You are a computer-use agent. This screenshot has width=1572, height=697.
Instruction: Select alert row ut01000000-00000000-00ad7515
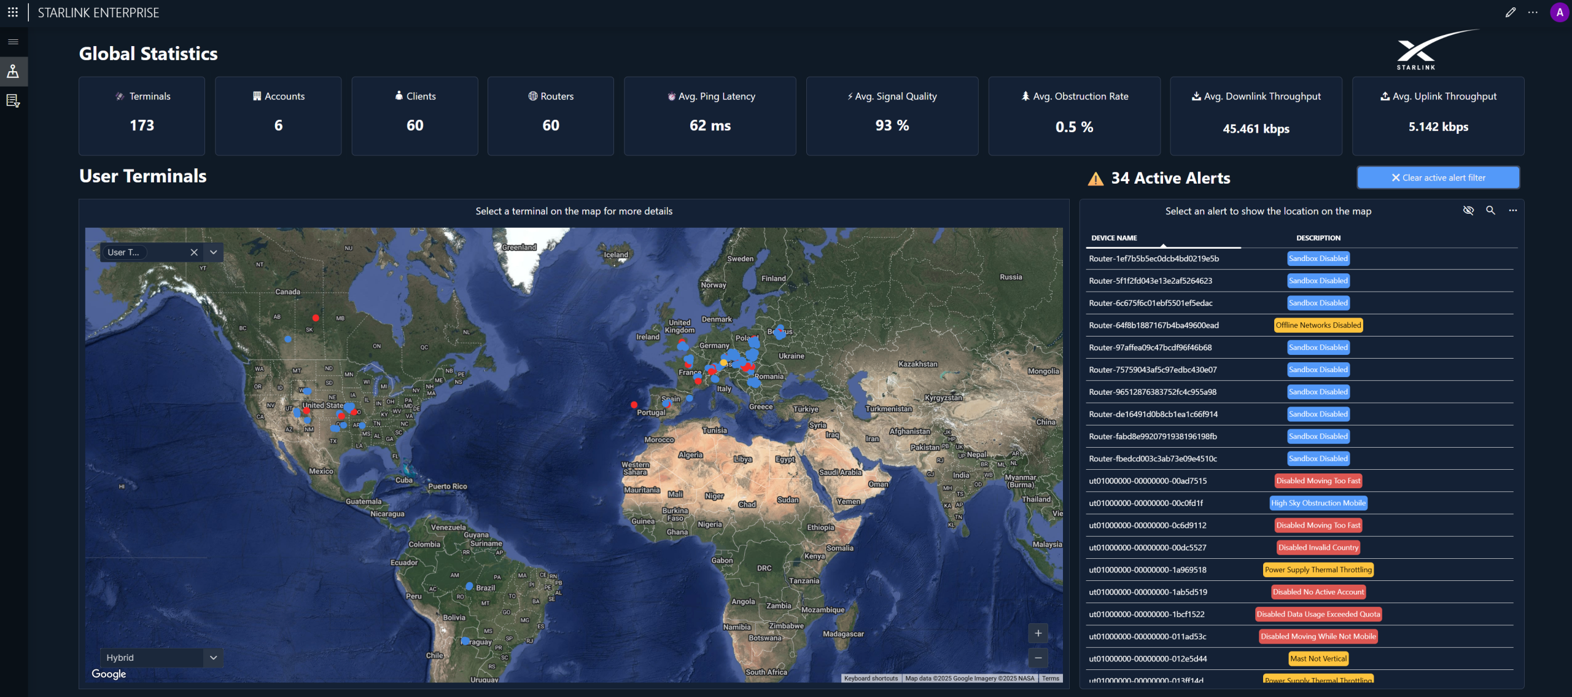pos(1301,481)
